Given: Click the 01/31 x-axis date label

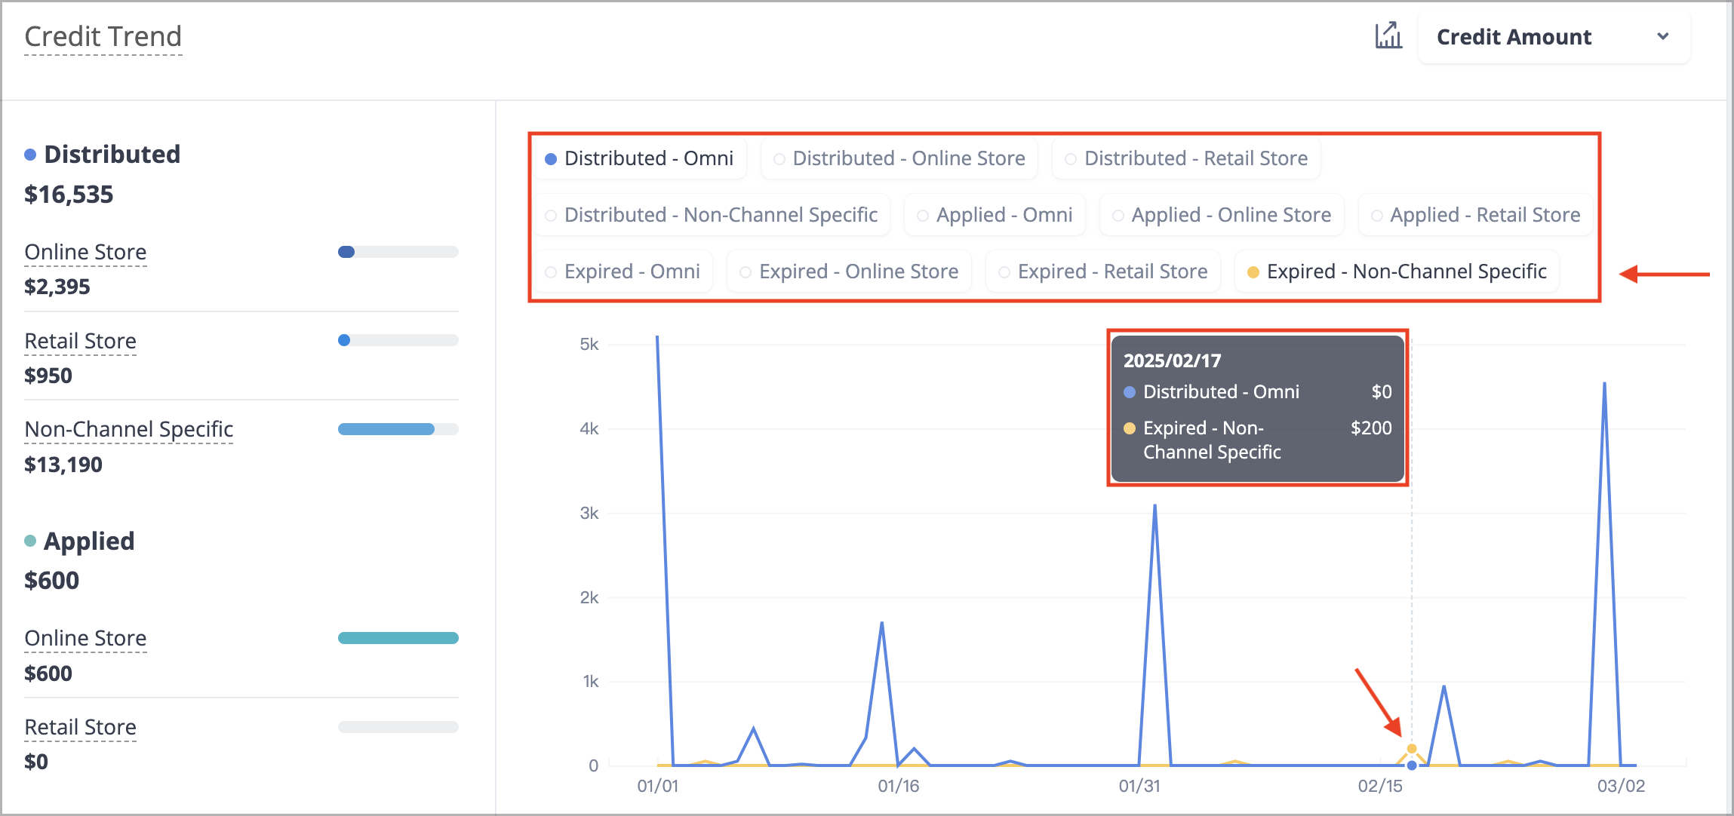Looking at the screenshot, I should coord(1139,786).
